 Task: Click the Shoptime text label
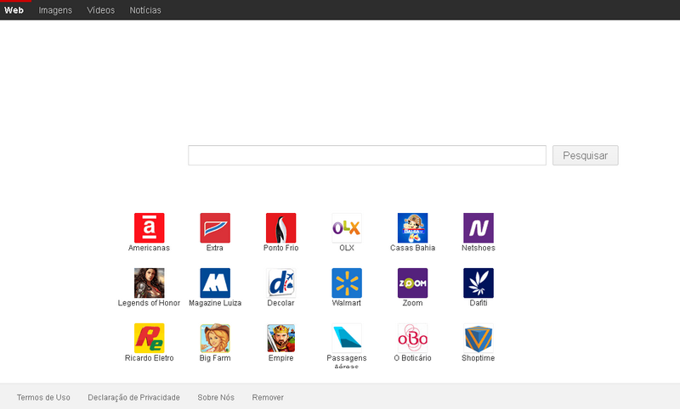(x=479, y=358)
